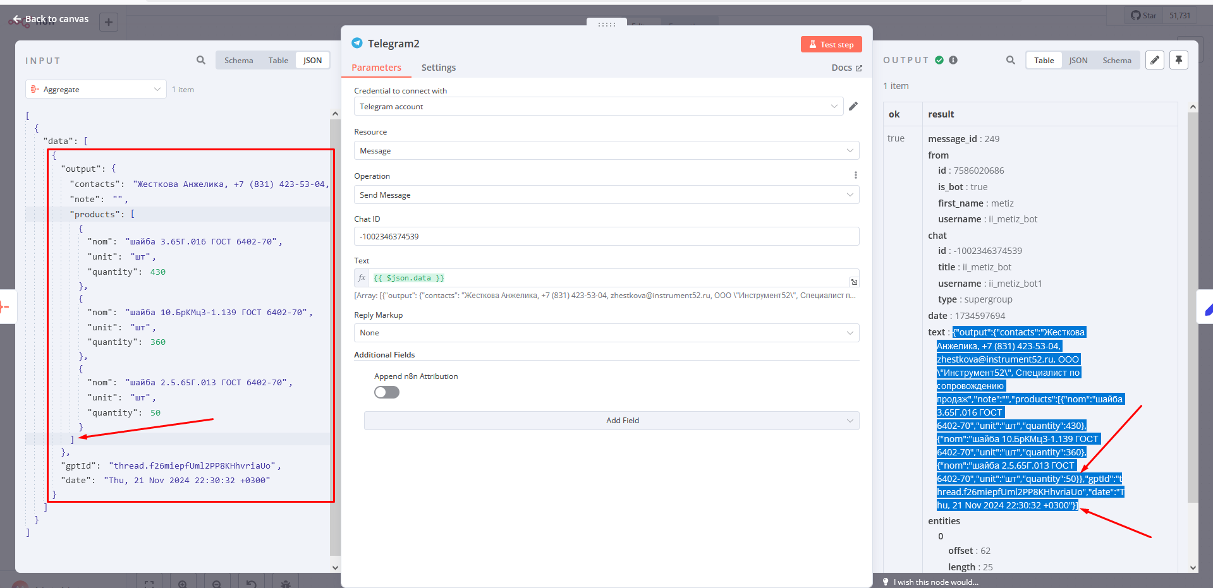Click the panel drag handle dots
Screen dimensions: 1213x588
[x=606, y=25]
